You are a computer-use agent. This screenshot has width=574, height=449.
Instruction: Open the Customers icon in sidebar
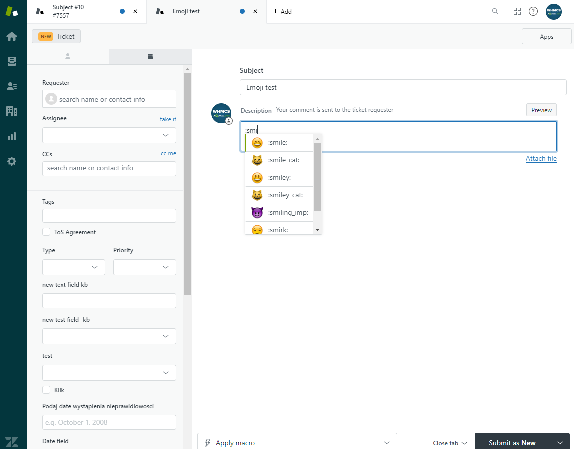pyautogui.click(x=11, y=86)
